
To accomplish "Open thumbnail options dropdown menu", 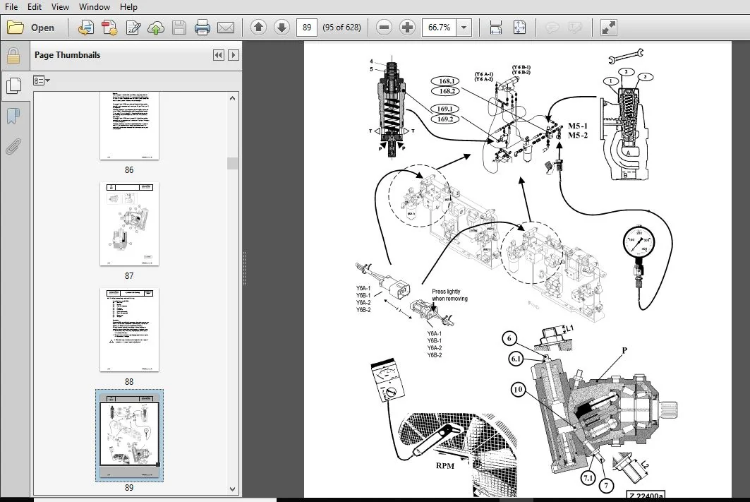I will click(42, 80).
